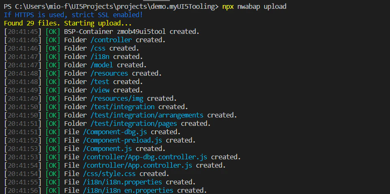
Task: Click the [20:41:45] timestamp
Action: point(23,32)
